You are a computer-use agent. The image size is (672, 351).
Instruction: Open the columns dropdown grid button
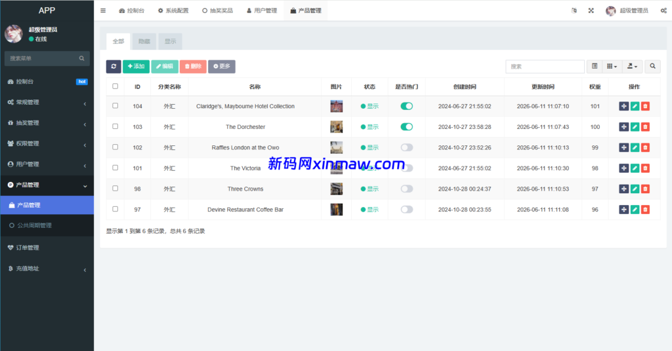[x=612, y=66]
